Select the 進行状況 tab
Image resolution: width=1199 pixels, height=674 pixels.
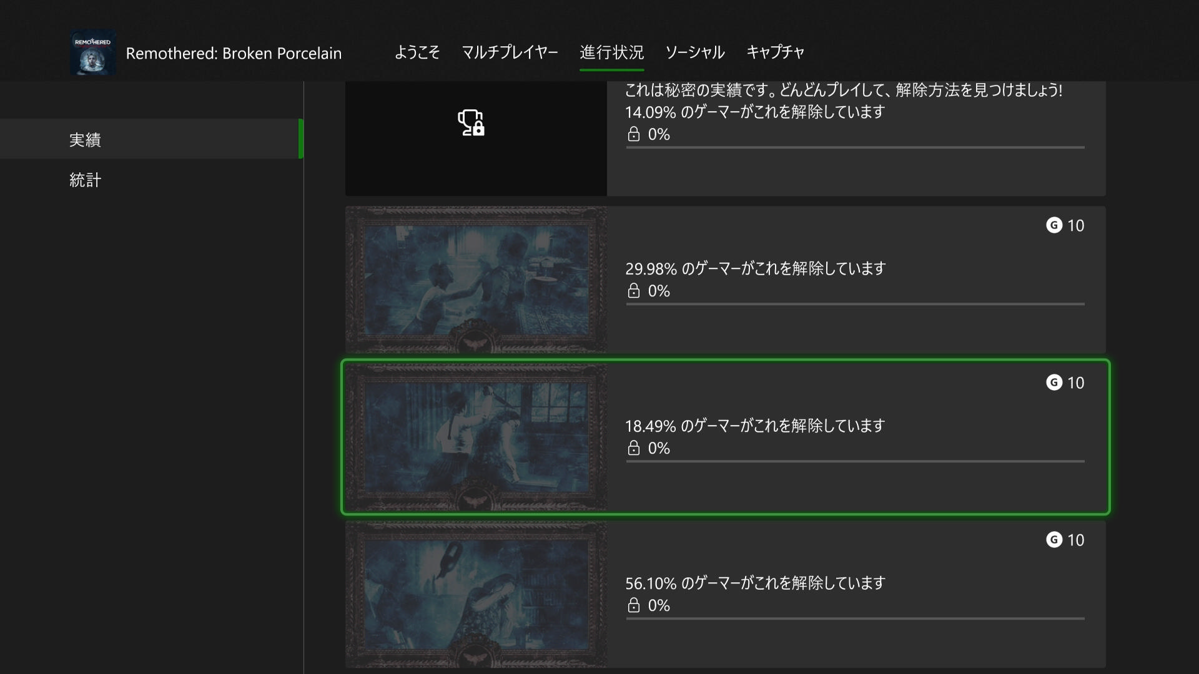(611, 52)
